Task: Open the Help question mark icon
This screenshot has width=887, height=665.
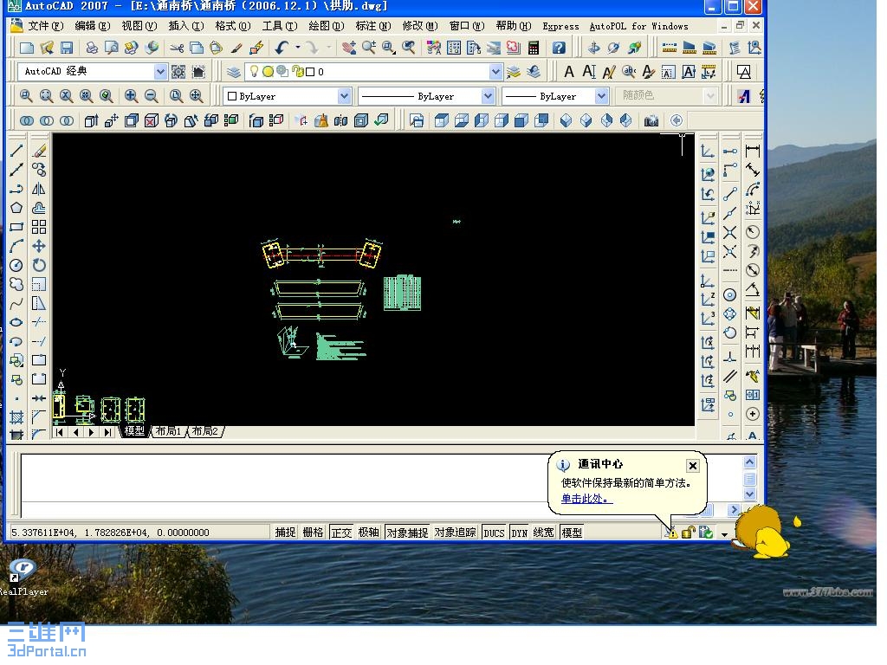Action: click(x=559, y=48)
